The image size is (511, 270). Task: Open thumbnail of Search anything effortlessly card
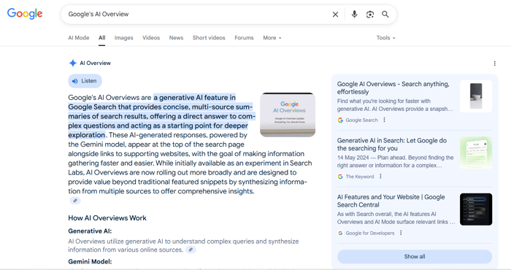click(476, 96)
